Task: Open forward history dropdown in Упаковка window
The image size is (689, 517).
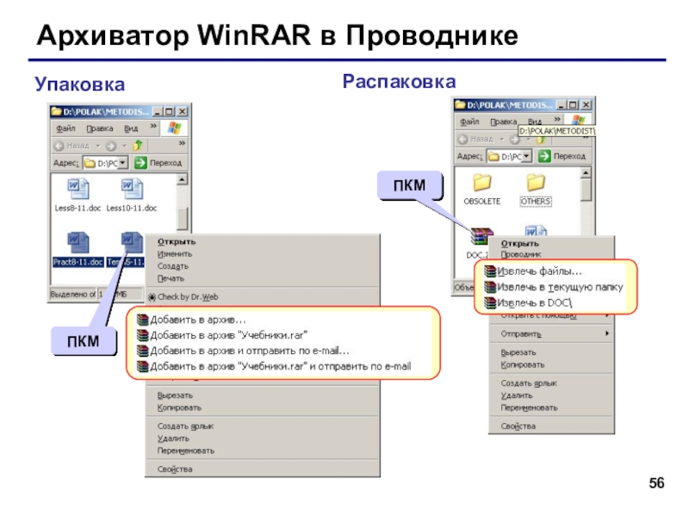Action: tap(124, 146)
